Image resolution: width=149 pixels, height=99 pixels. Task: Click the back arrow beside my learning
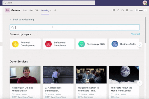11,19
